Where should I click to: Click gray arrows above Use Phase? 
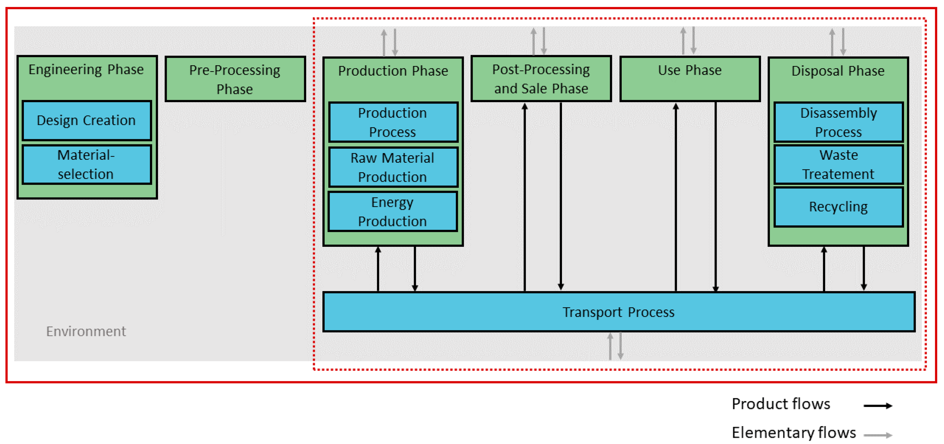point(688,41)
